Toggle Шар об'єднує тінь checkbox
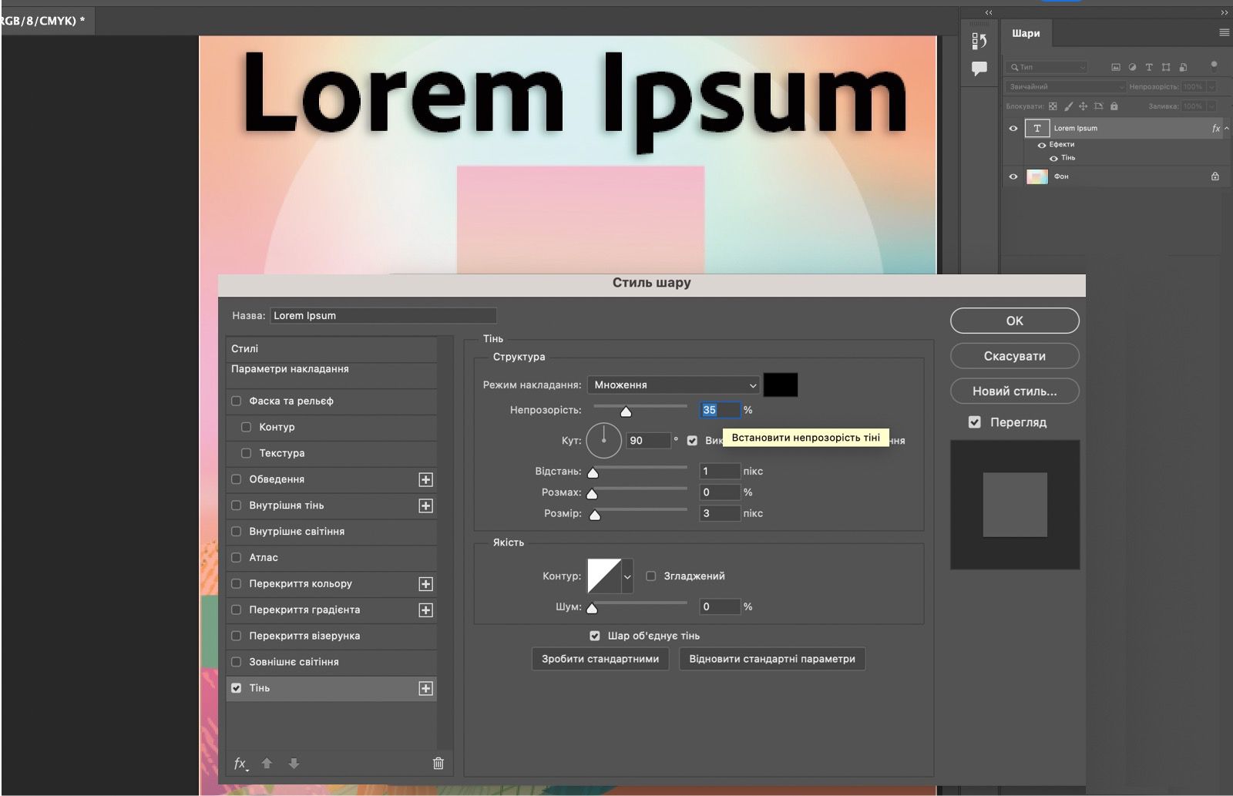 pos(595,636)
